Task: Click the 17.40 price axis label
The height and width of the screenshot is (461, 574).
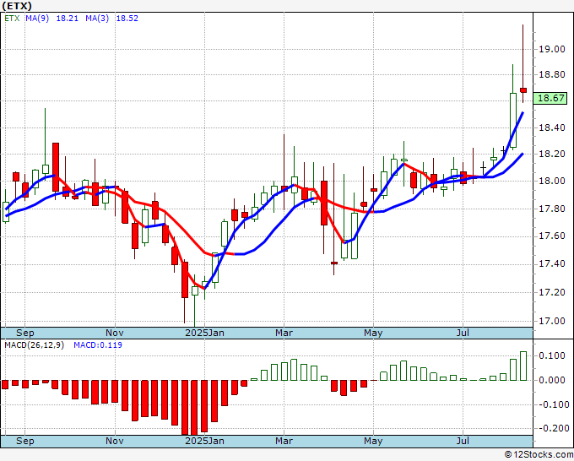Action: click(x=552, y=263)
